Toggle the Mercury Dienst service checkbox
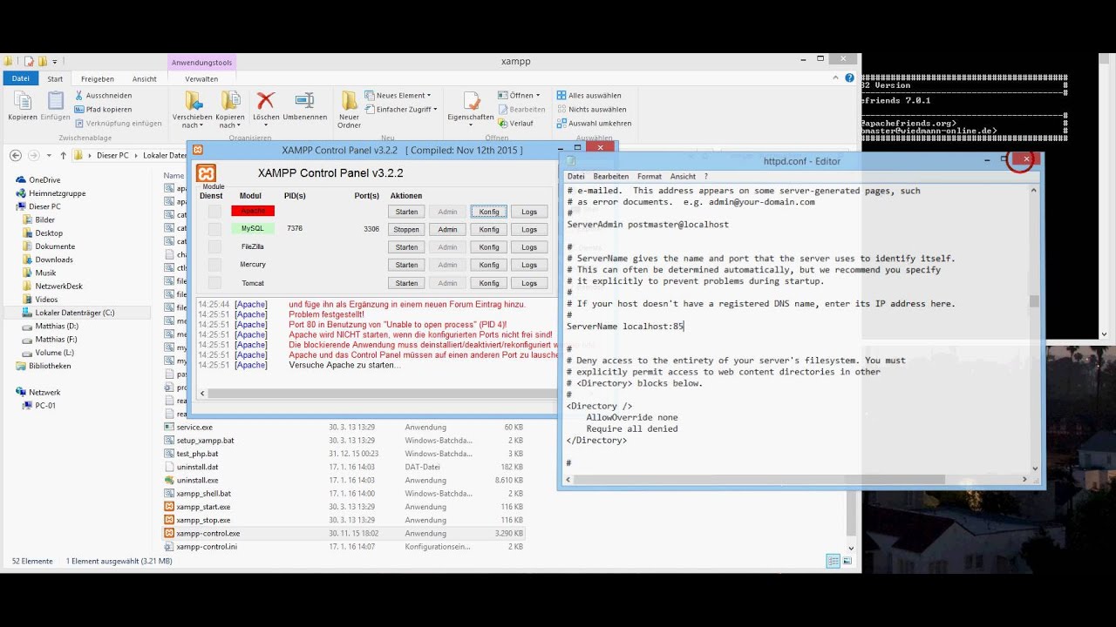Image resolution: width=1116 pixels, height=627 pixels. 214,265
